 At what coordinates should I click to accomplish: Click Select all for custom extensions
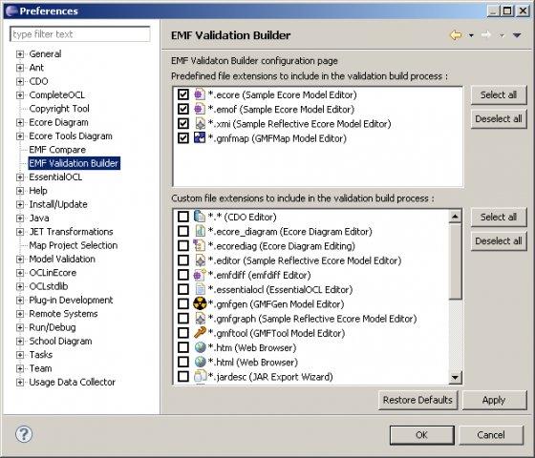pos(499,217)
